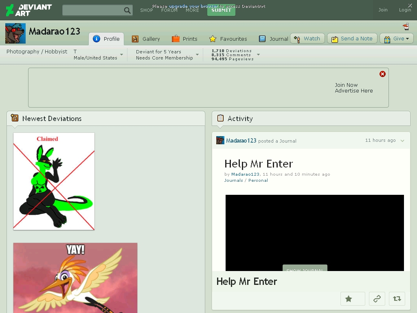Screen dimensions: 417x313
Task: Click the lower Help Mr Enter title
Action: (246, 282)
